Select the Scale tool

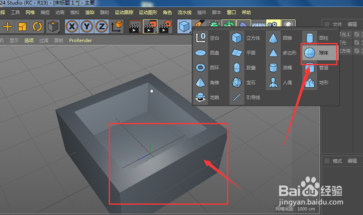point(22,26)
